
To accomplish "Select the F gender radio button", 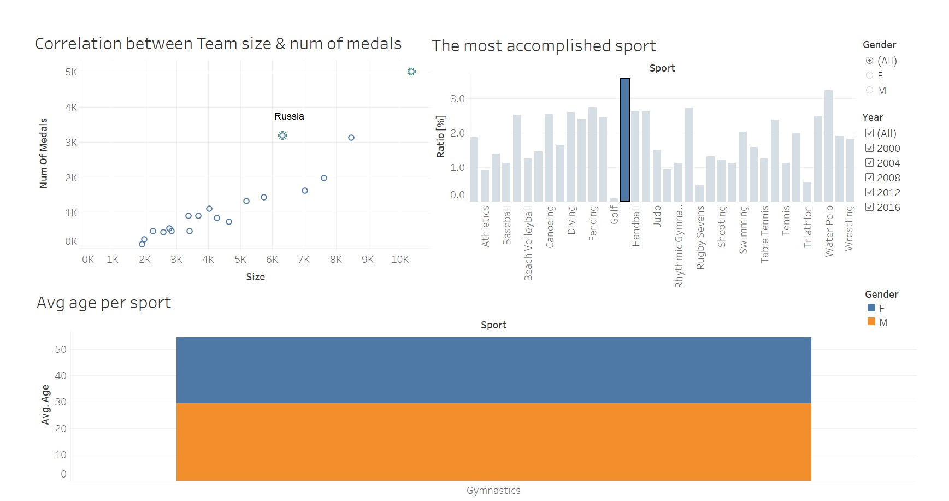I will (x=869, y=75).
